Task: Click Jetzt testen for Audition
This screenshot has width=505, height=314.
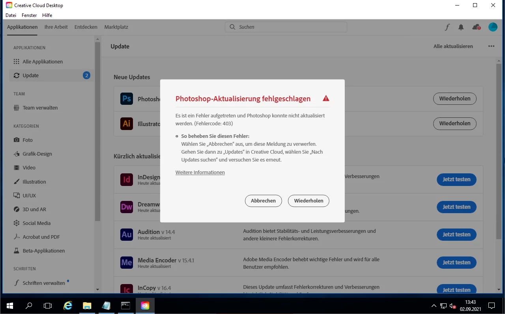Action: coord(456,234)
